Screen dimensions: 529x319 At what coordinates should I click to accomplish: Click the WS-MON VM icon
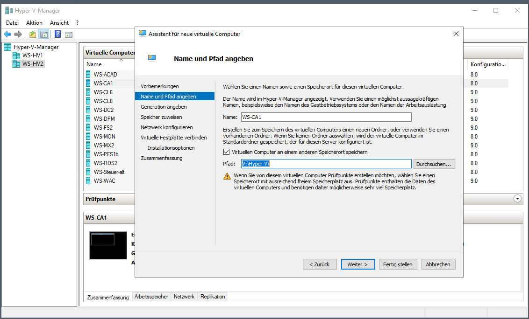tap(88, 137)
